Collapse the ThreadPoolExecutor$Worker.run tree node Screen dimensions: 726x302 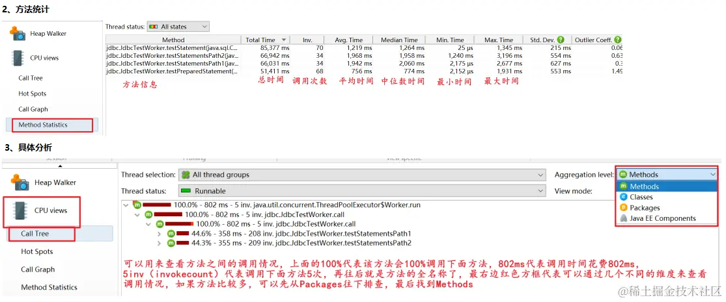pos(126,205)
